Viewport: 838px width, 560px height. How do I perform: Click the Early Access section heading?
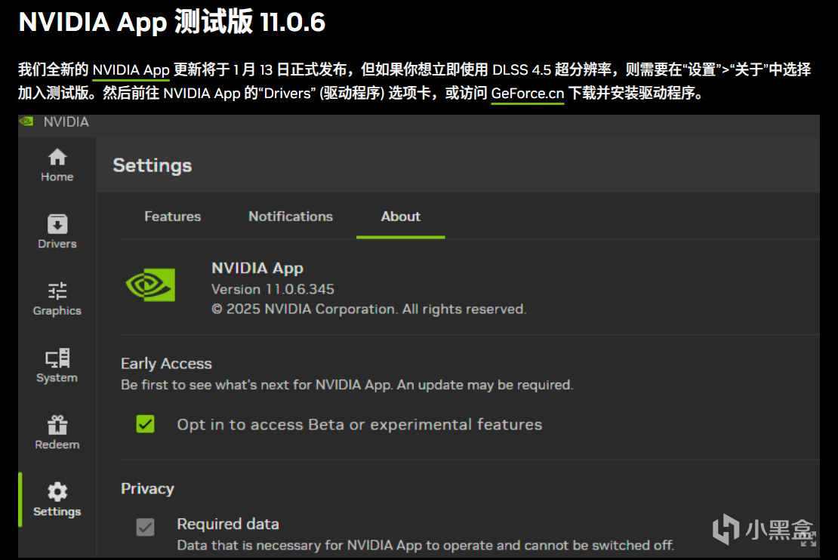[x=166, y=364]
